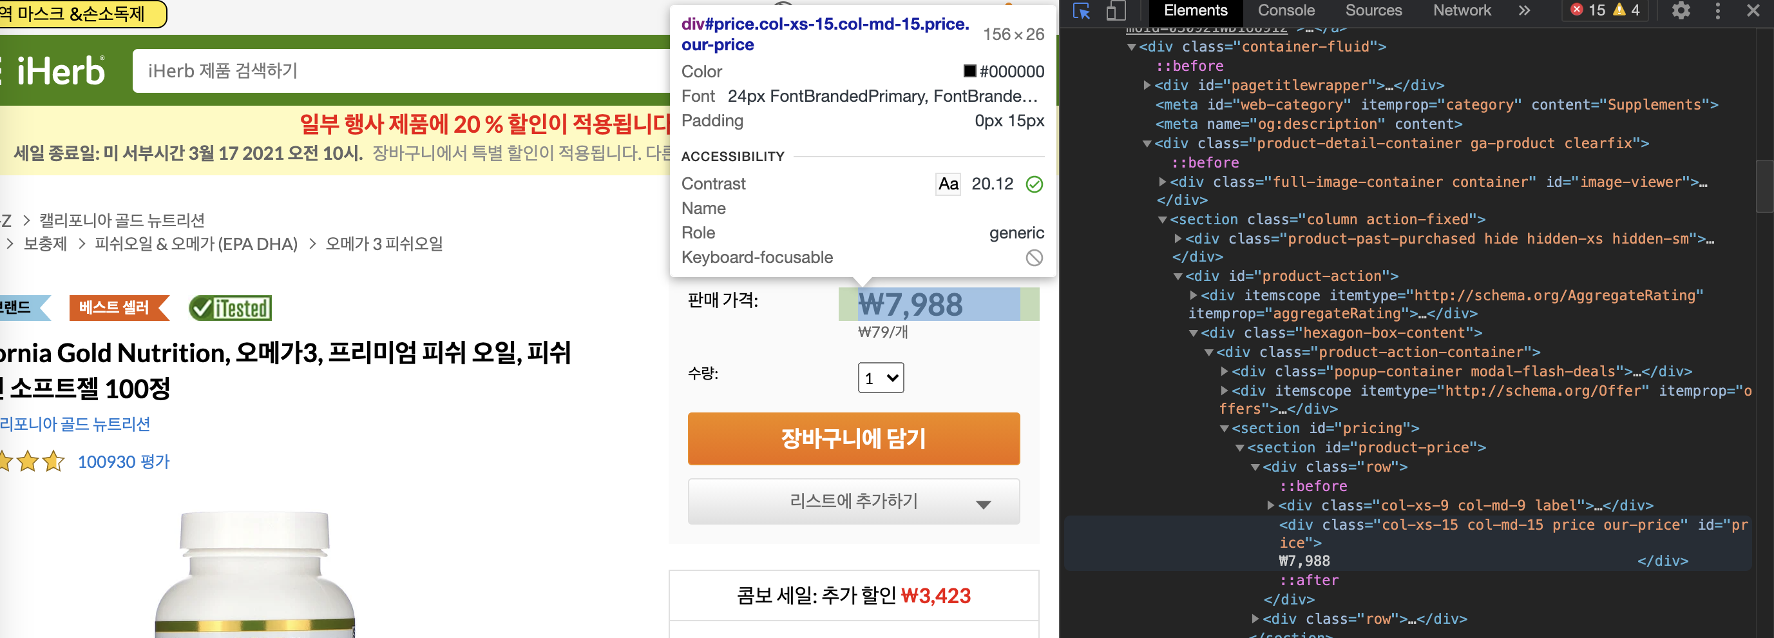Viewport: 1774px width, 638px height.
Task: Open the 리스트에 추가하기 dropdown
Action: (854, 501)
